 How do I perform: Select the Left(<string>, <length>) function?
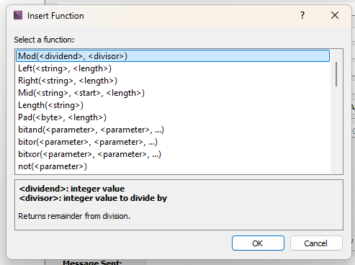coord(173,68)
